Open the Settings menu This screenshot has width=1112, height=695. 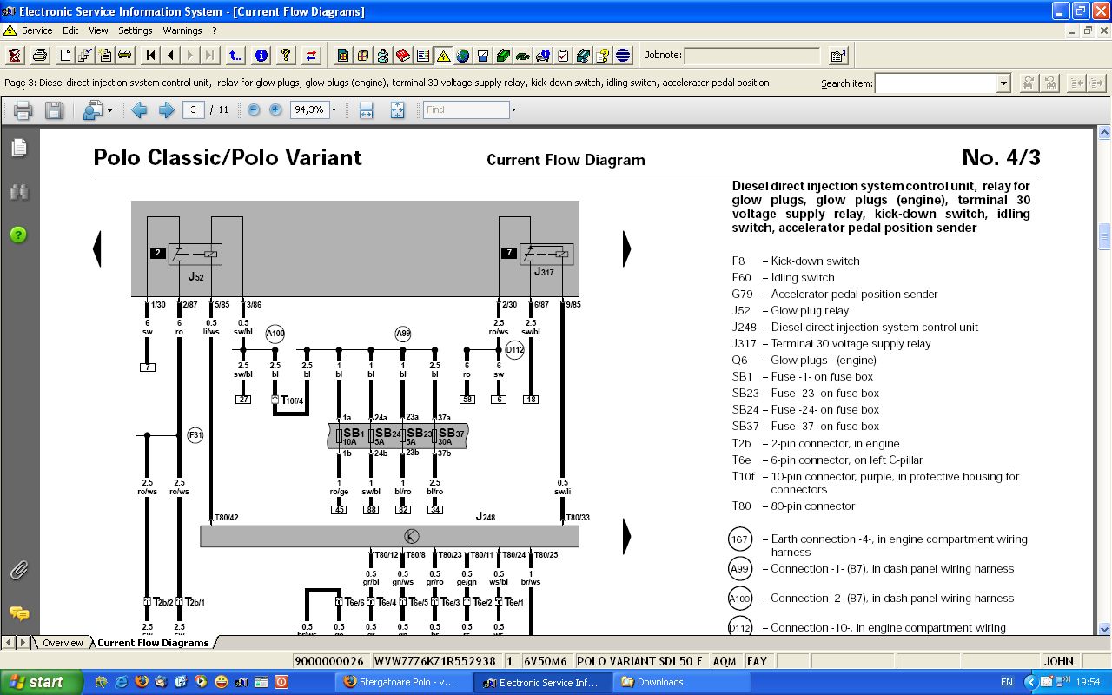pos(136,30)
